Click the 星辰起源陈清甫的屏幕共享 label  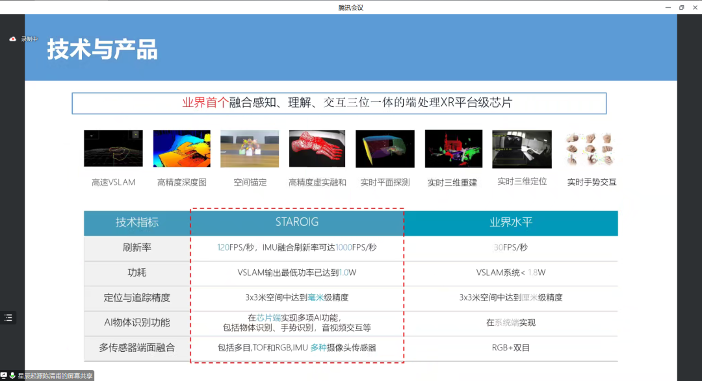pyautogui.click(x=55, y=376)
